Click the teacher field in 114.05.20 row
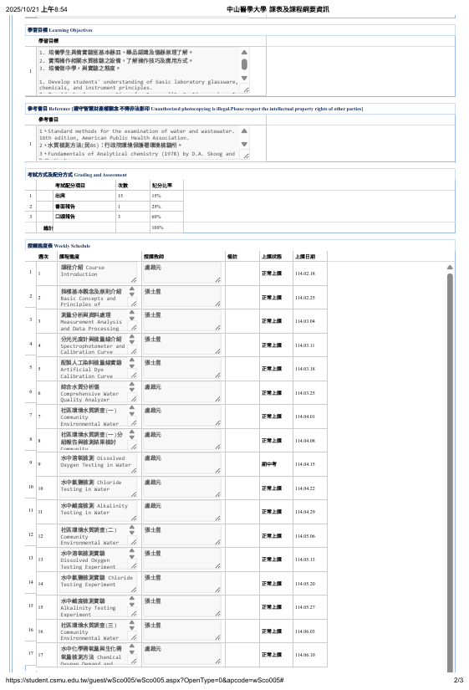The width and height of the screenshot is (469, 690). [x=182, y=583]
